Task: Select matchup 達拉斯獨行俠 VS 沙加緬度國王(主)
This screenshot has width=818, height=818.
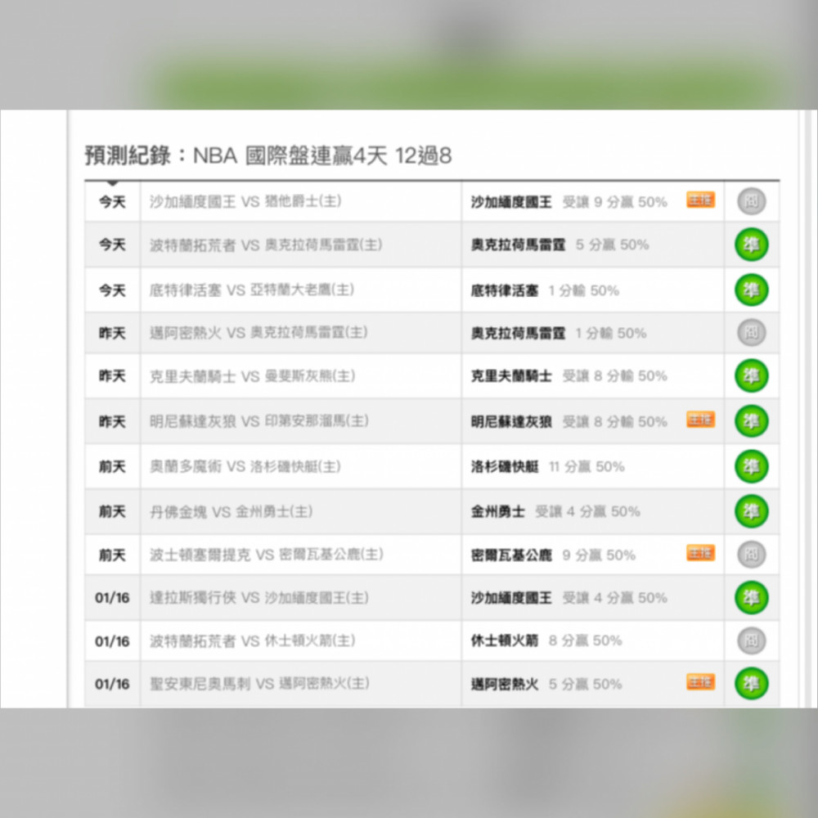Action: [x=259, y=598]
